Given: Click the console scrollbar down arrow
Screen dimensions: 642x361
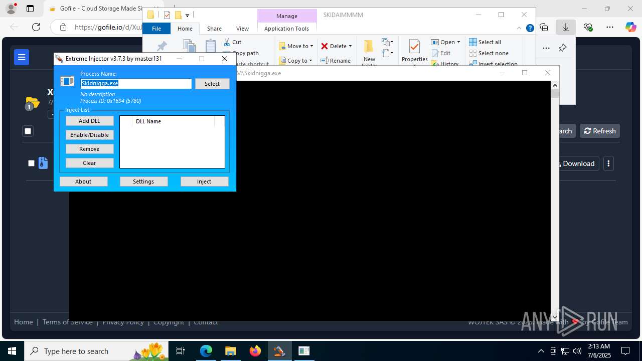Looking at the screenshot, I should click(555, 317).
